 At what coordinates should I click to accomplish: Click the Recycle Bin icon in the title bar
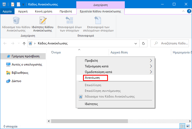coord(4,4)
